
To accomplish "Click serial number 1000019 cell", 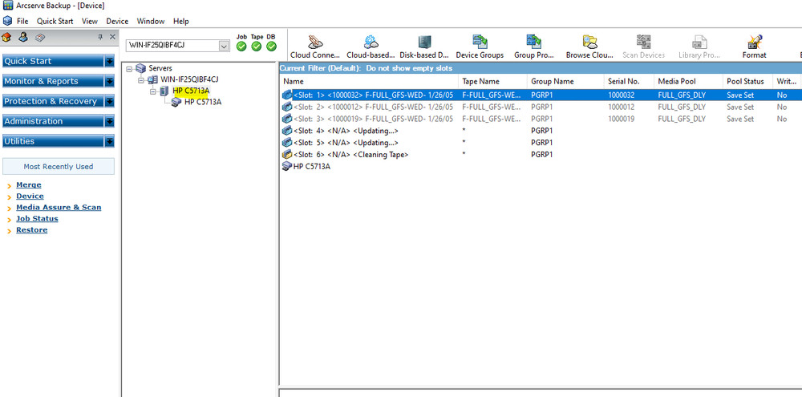I will 621,119.
